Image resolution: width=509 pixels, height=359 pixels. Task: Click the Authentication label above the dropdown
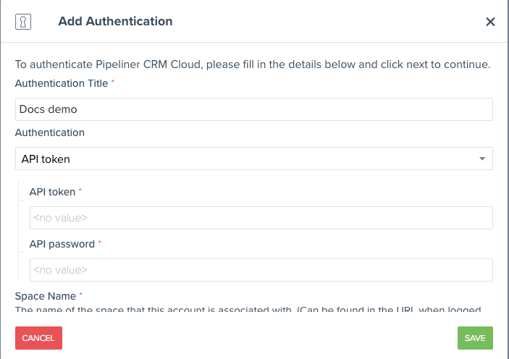point(49,132)
